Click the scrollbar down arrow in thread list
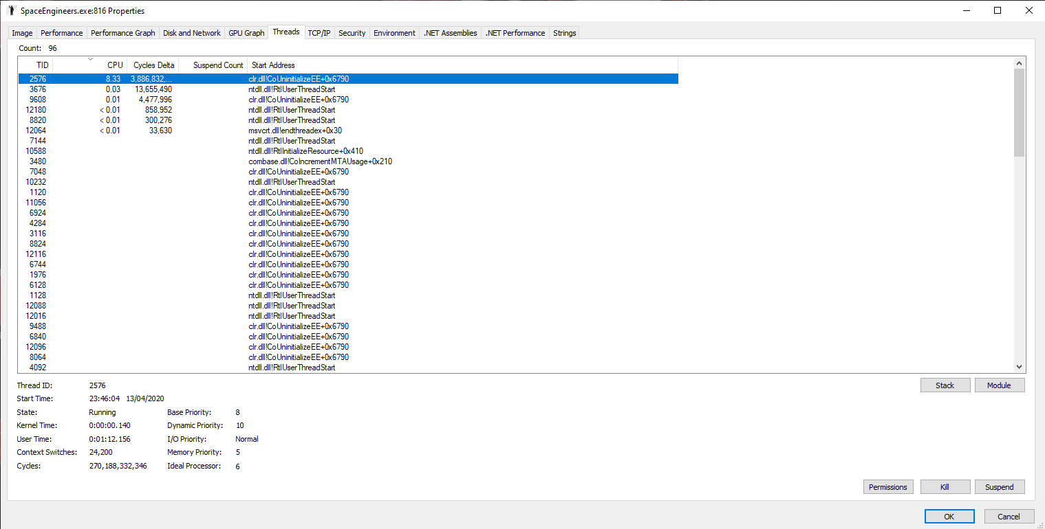 coord(1019,368)
